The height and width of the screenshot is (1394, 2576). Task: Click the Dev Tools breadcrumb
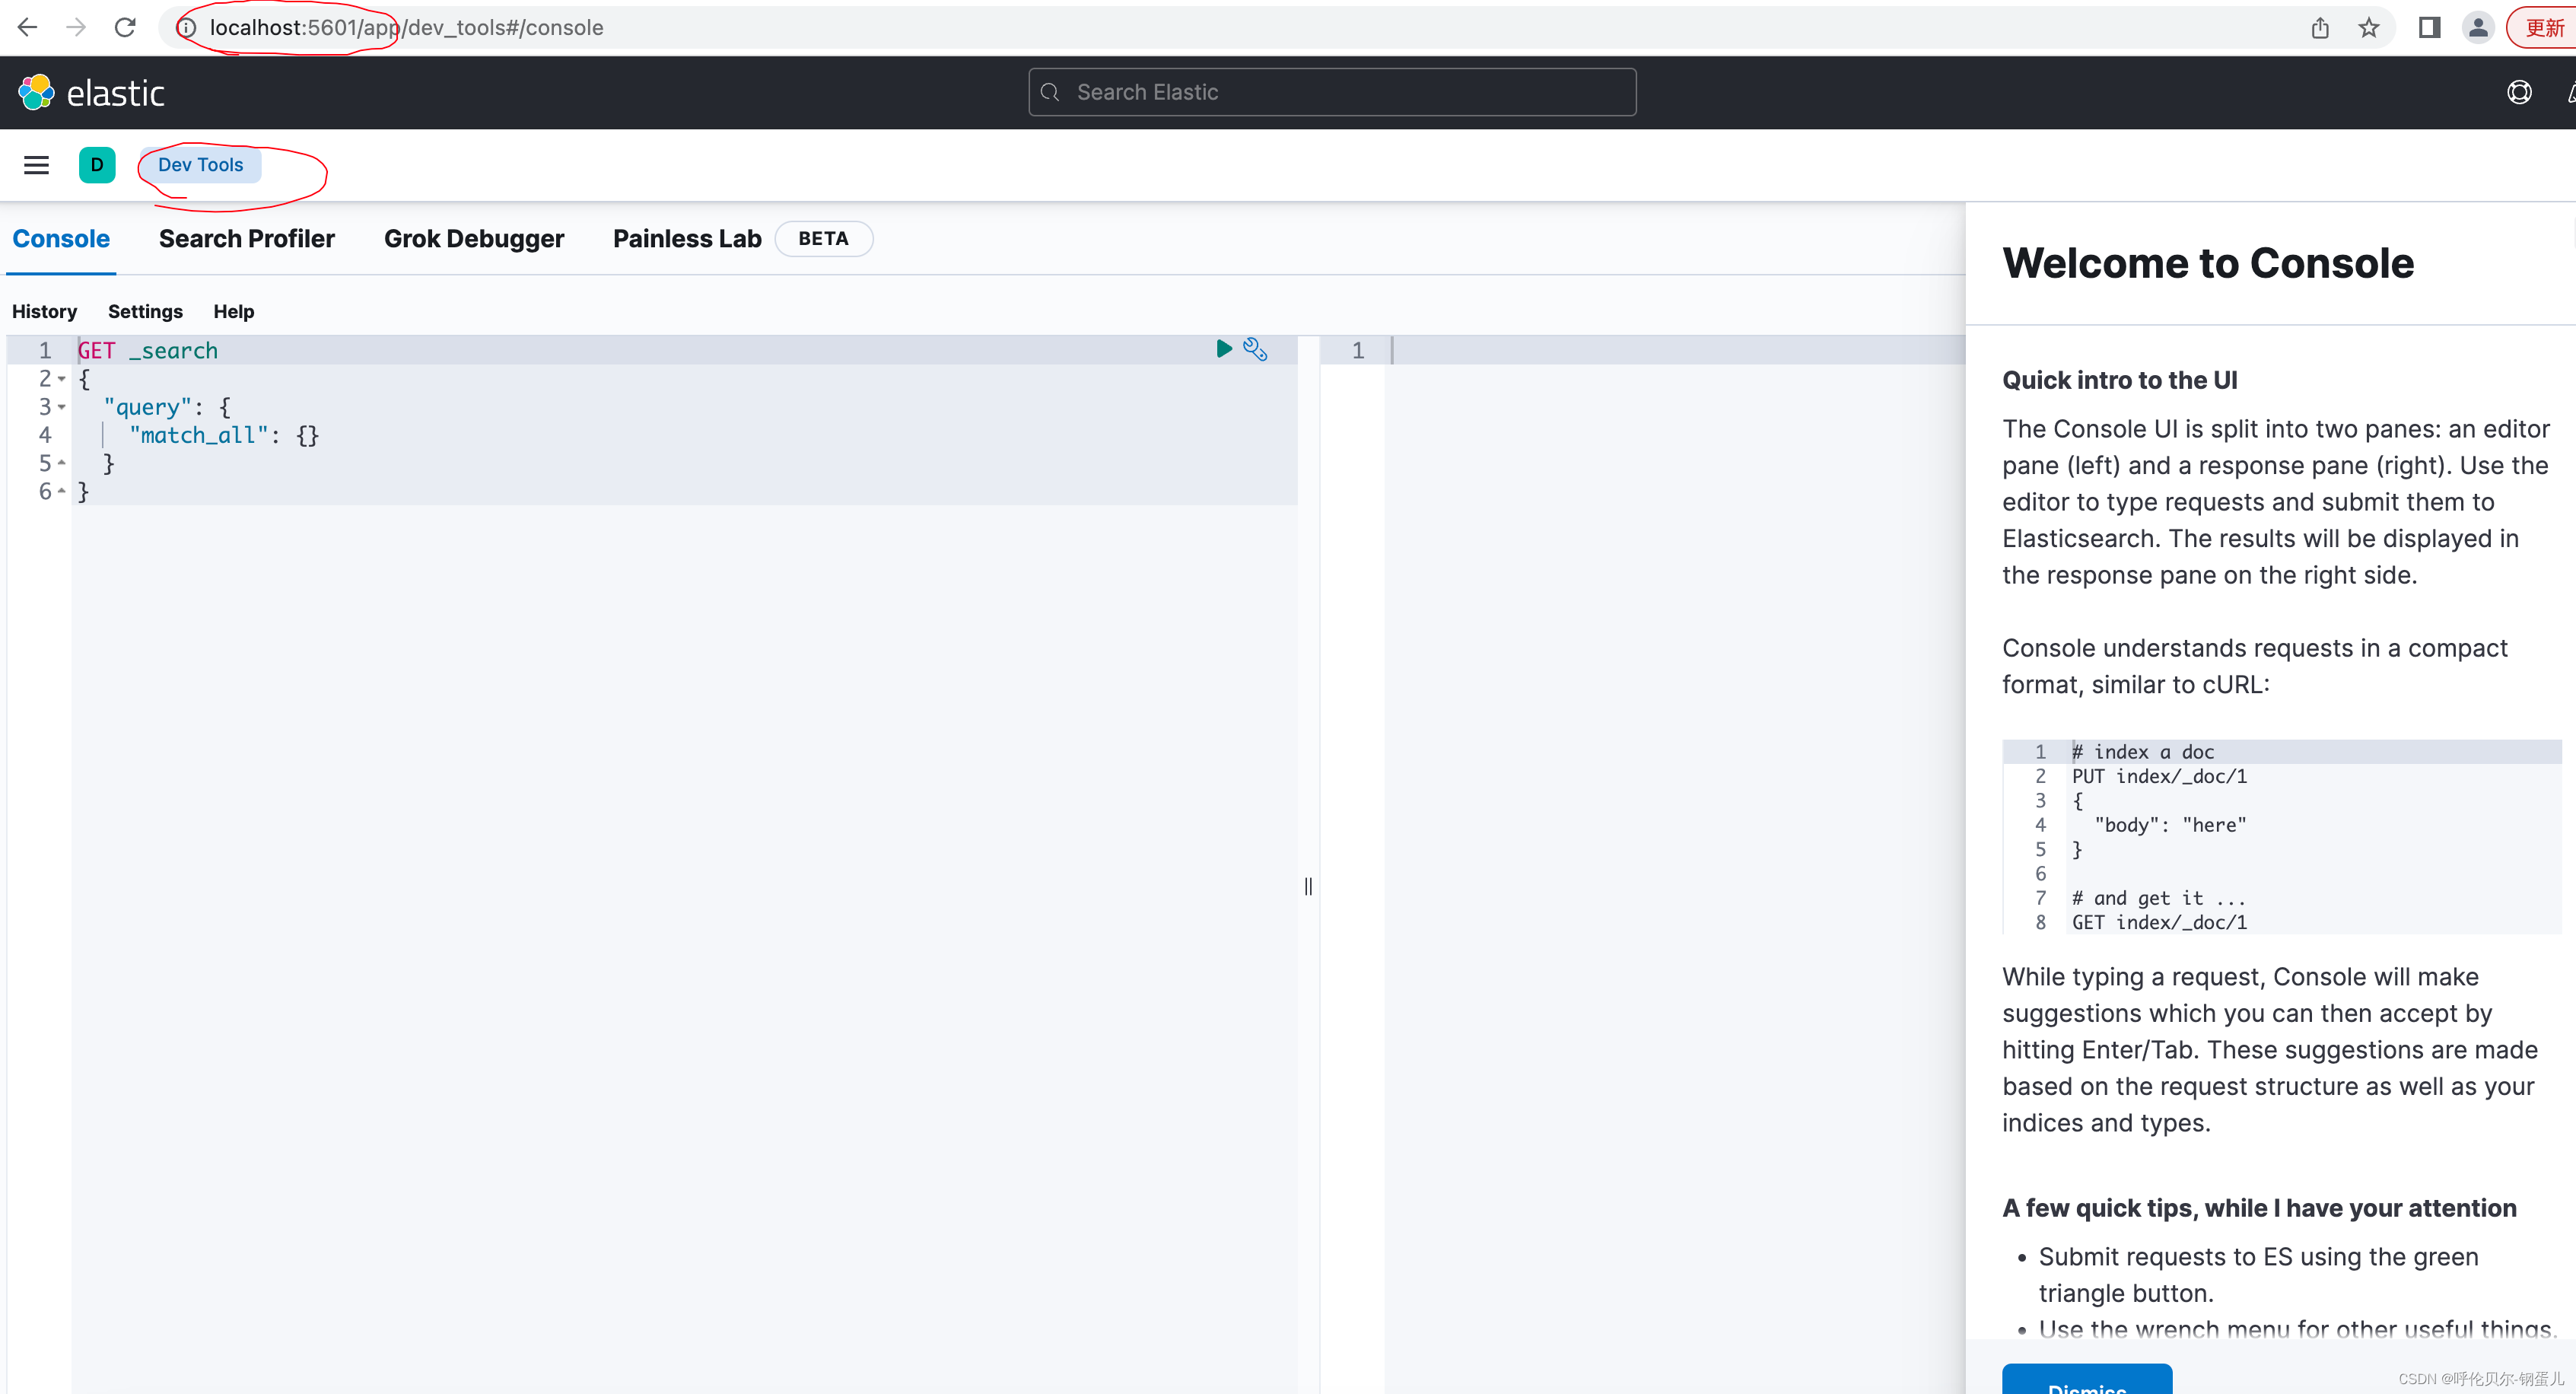pos(200,165)
